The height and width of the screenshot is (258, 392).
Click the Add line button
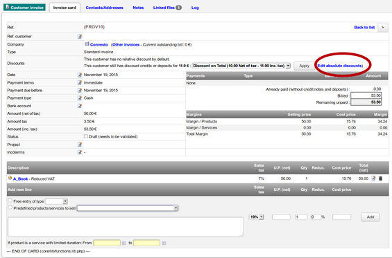(370, 217)
